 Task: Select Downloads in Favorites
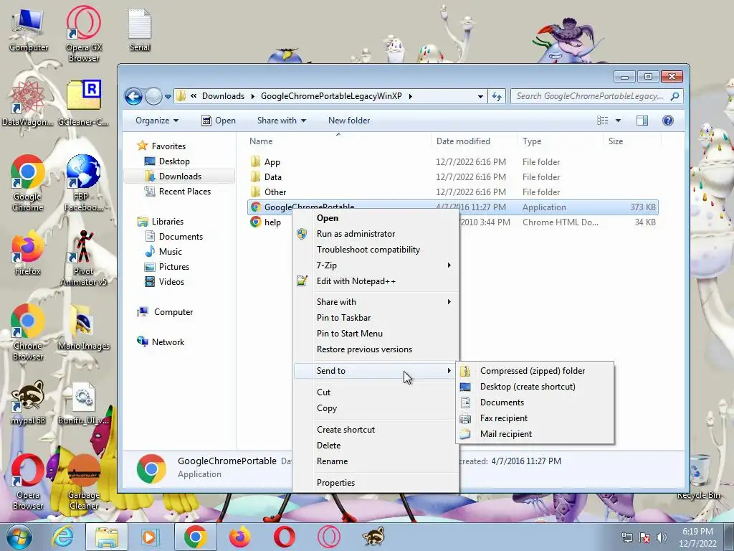[x=180, y=176]
